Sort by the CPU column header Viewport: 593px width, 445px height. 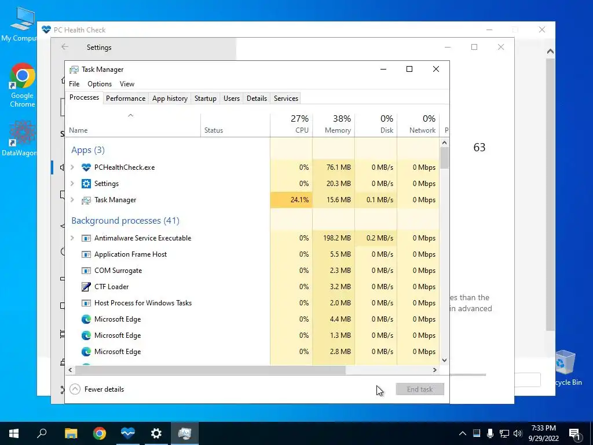291,125
